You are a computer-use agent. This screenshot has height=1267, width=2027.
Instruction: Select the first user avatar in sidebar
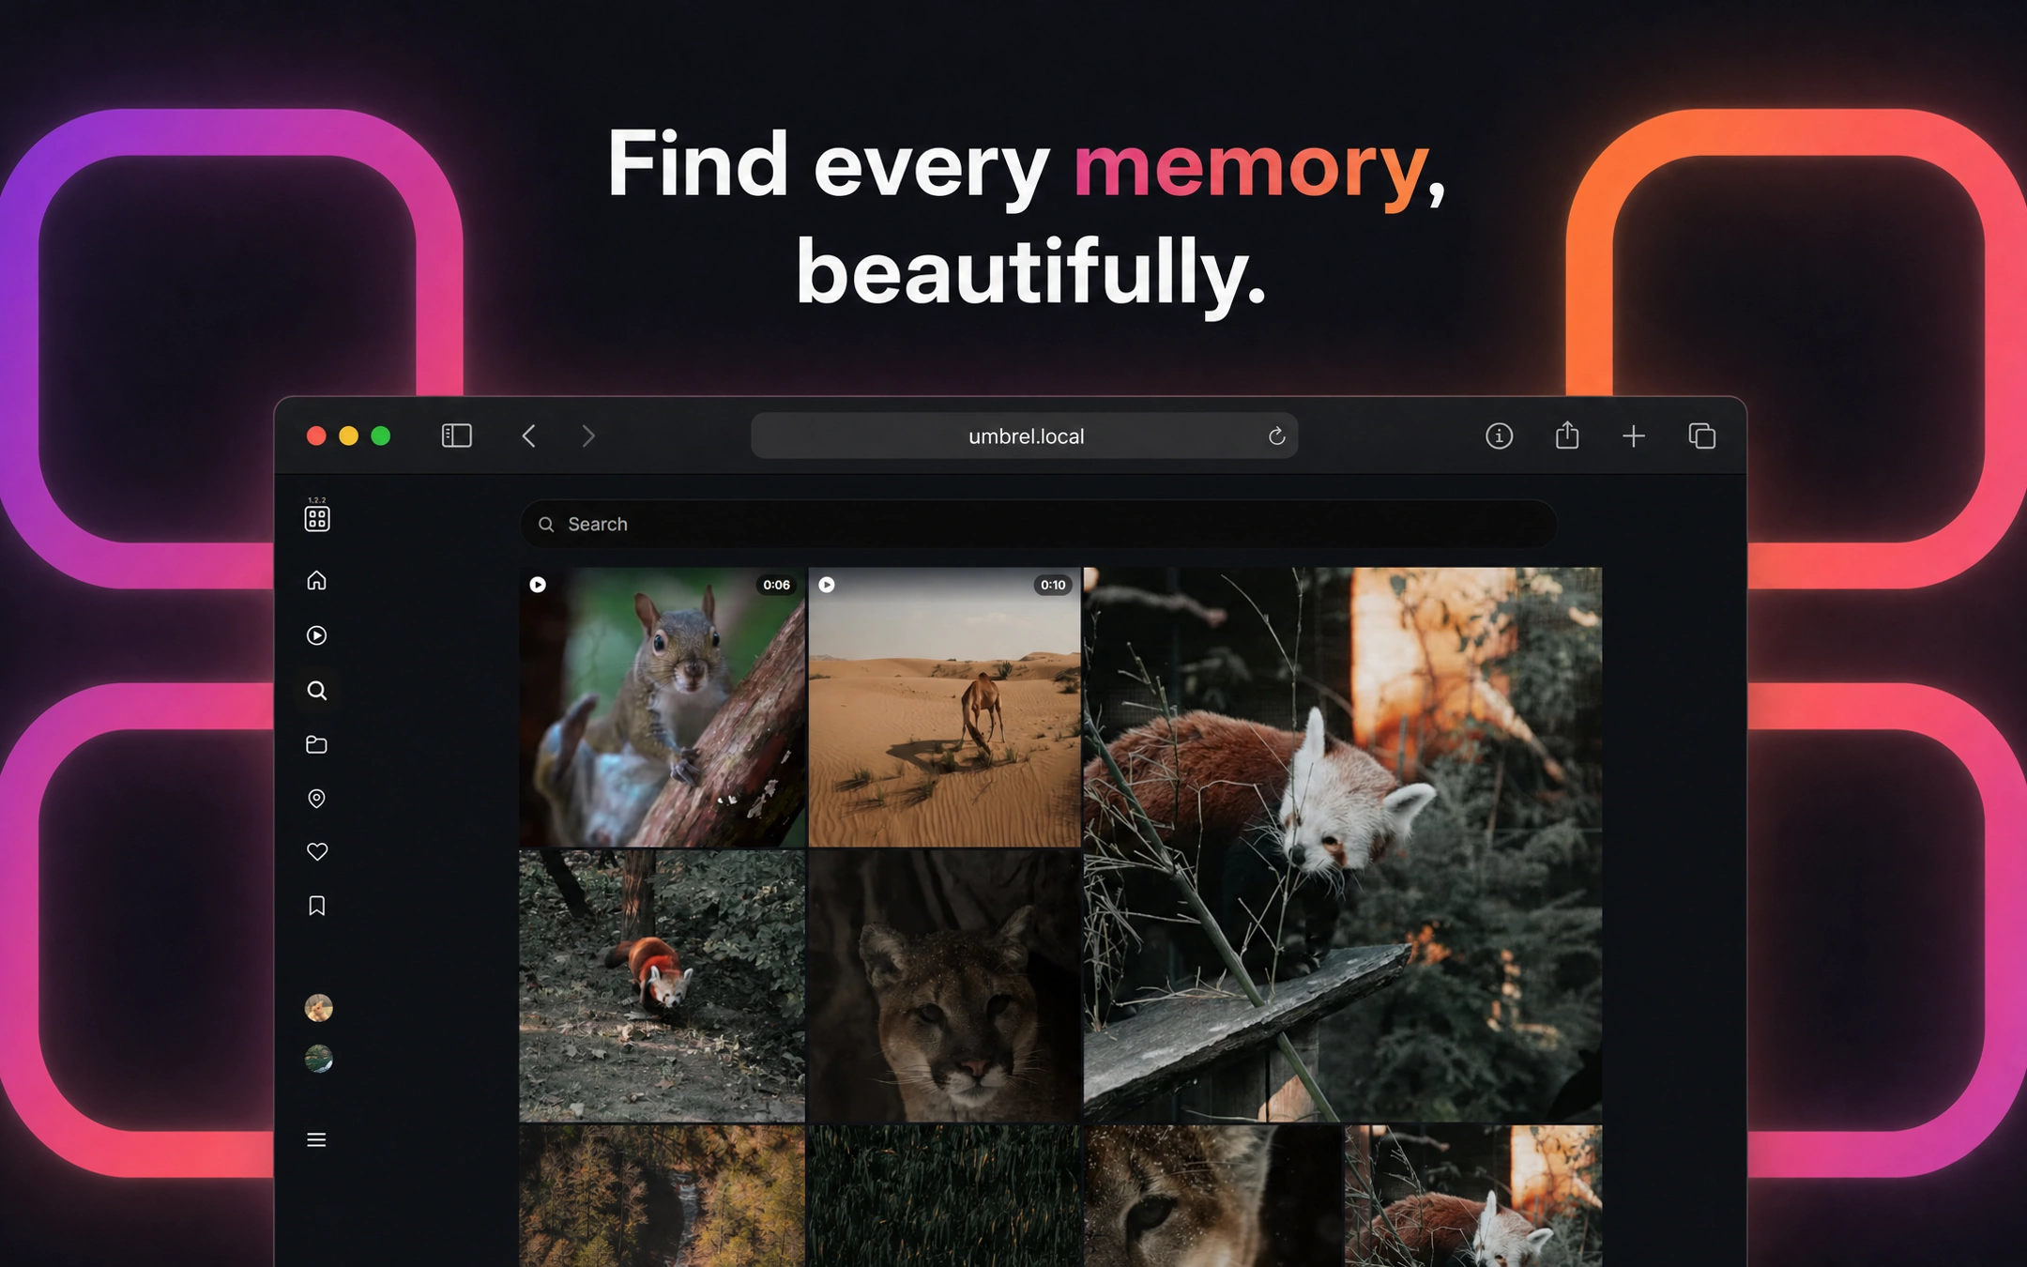[x=319, y=1008]
